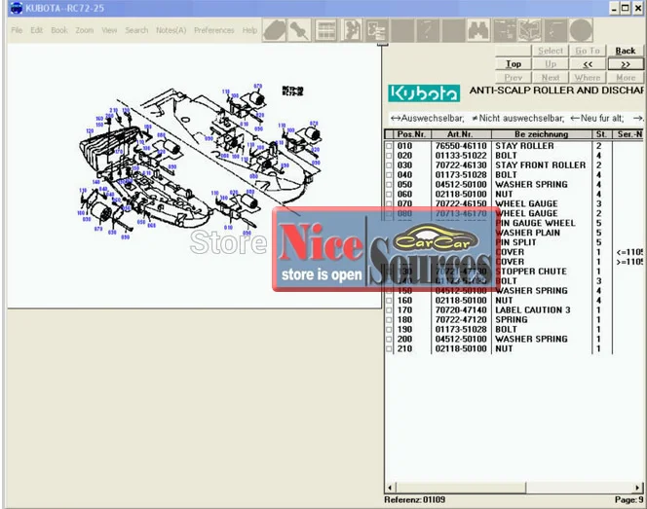
Task: Click the right arrow of parts list scrollbar
Action: (637, 488)
